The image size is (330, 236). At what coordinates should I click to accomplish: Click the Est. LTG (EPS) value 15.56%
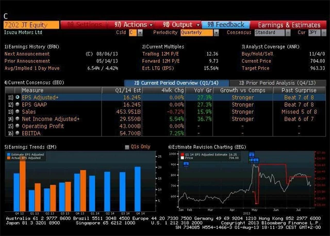tap(211, 68)
